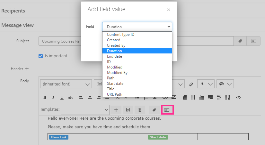The width and height of the screenshot is (265, 145).
Task: Add a Header using plus button
Action: (27, 69)
